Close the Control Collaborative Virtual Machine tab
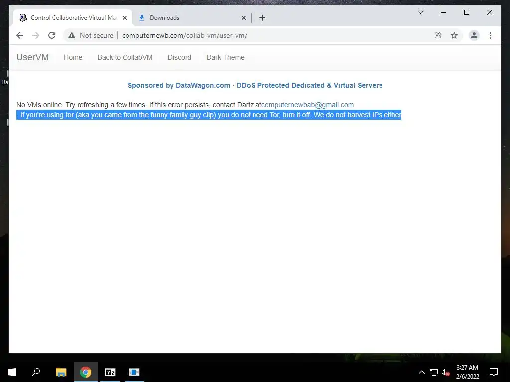Viewport: 510px width, 382px height. pyautogui.click(x=124, y=18)
